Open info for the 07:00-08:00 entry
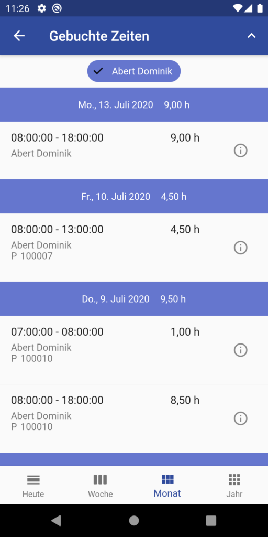Image resolution: width=268 pixels, height=537 pixels. (x=240, y=350)
